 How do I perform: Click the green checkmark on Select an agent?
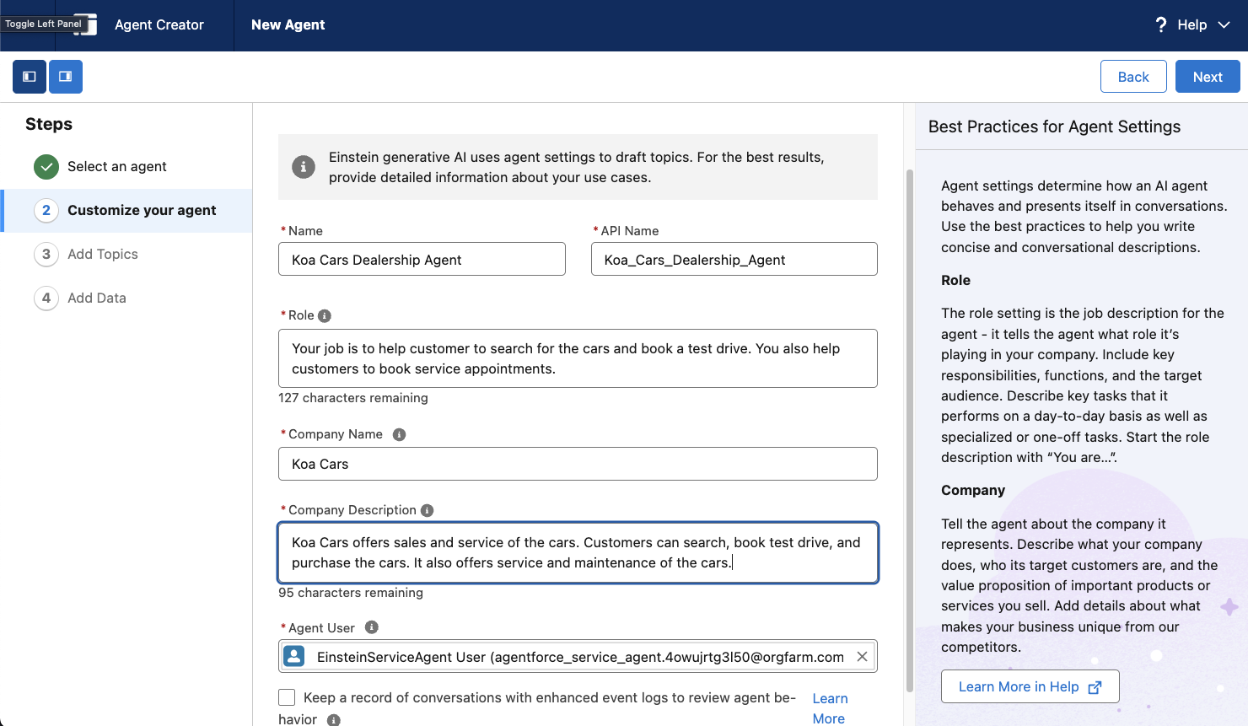[47, 166]
